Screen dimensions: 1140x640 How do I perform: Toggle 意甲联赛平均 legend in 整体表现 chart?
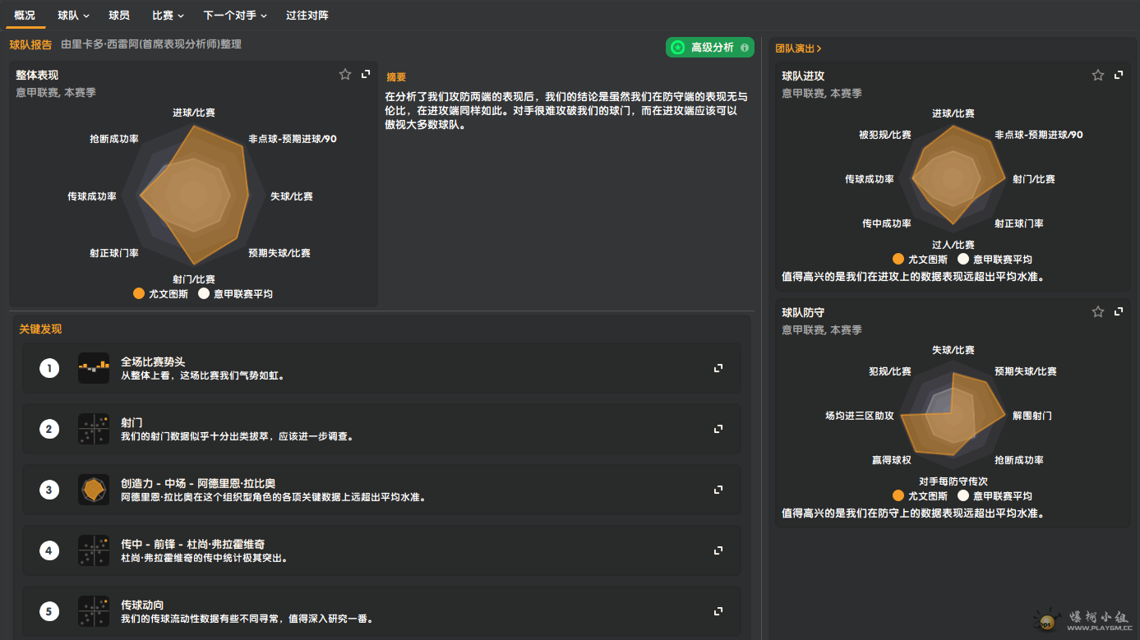[x=236, y=293]
